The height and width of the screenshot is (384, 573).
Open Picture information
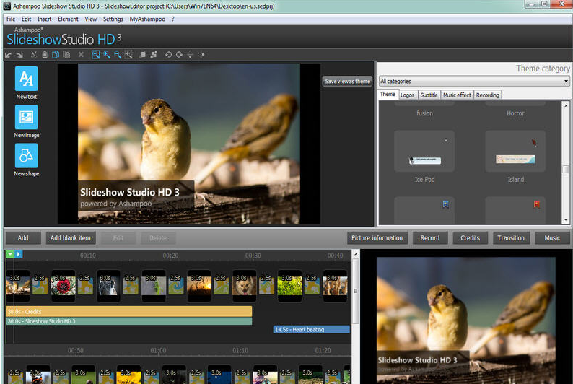(377, 238)
